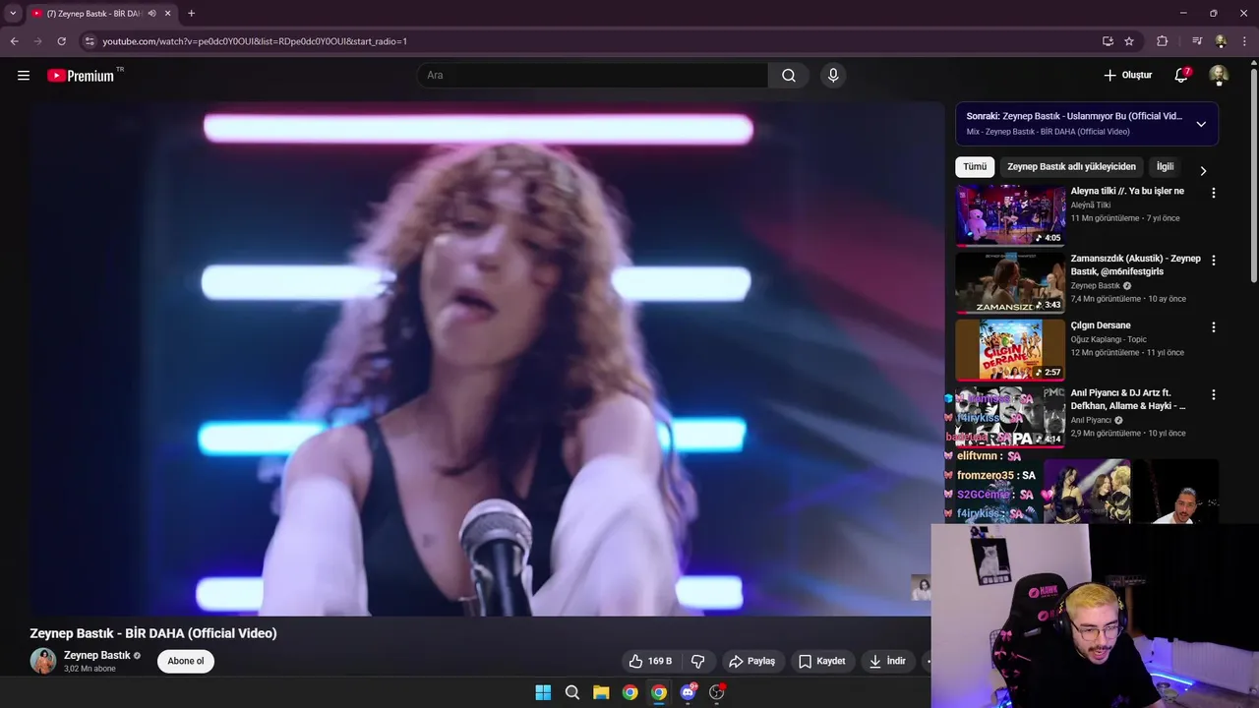This screenshot has height=708, width=1259.
Task: Click the video player to pause
Action: (x=486, y=358)
